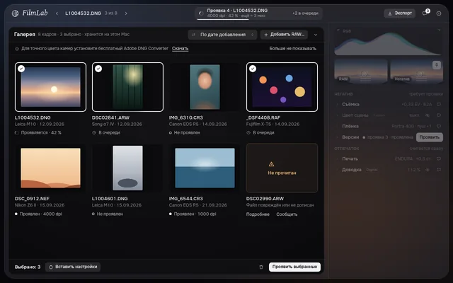Open comment bubble for Цвет сцены row

(x=439, y=115)
